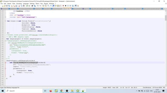Open Task View on the taskbar
This screenshot has height=93, width=167.
[45, 91]
